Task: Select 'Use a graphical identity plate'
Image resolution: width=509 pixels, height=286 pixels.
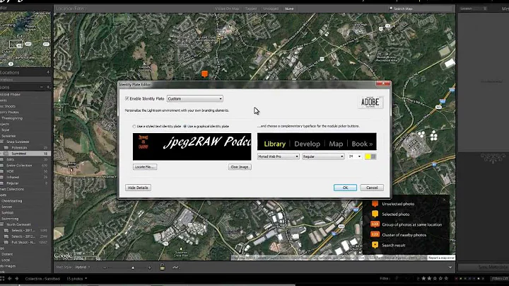Action: tap(185, 126)
